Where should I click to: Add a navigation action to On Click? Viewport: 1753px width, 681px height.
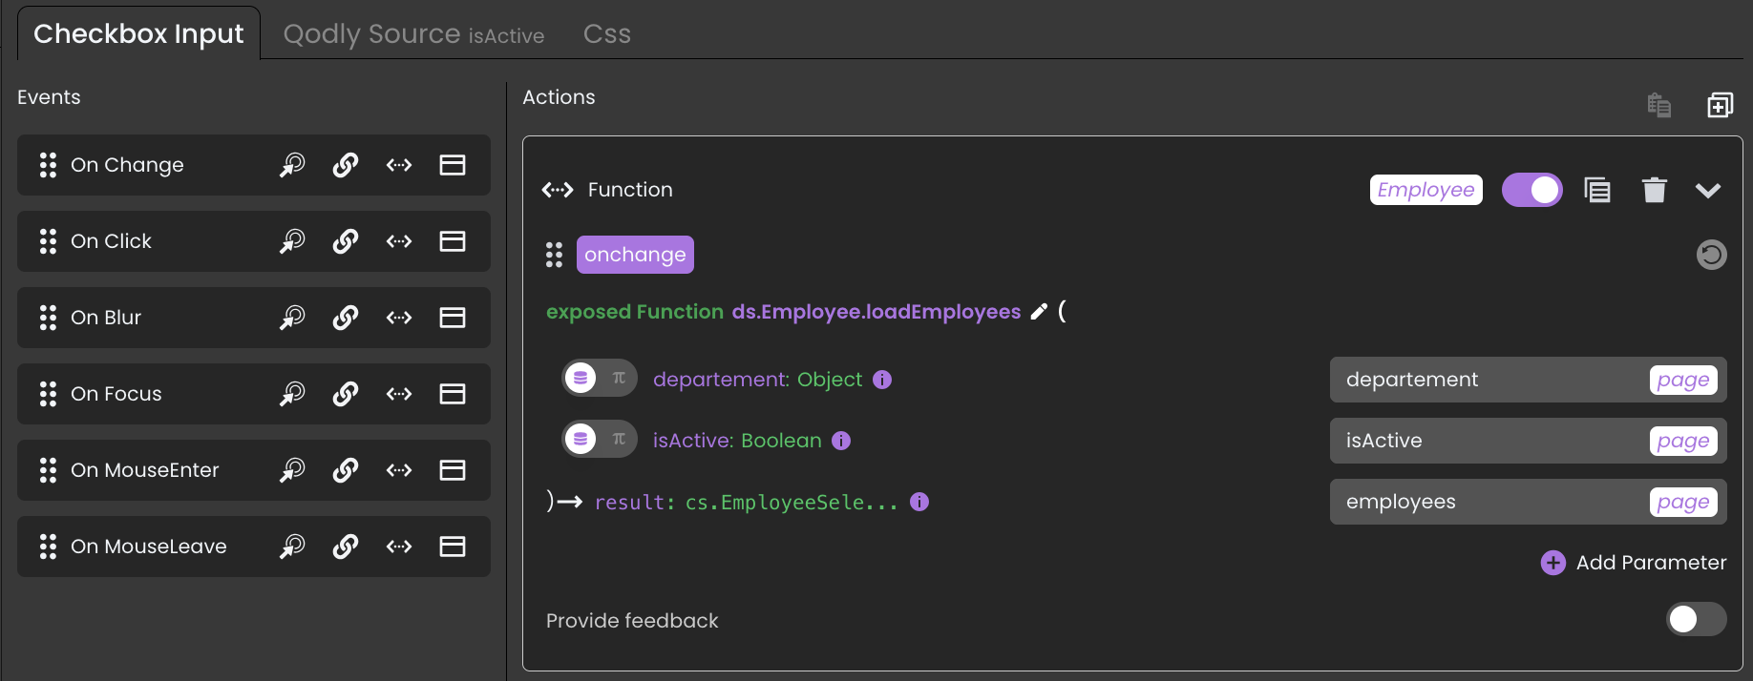pos(346,241)
